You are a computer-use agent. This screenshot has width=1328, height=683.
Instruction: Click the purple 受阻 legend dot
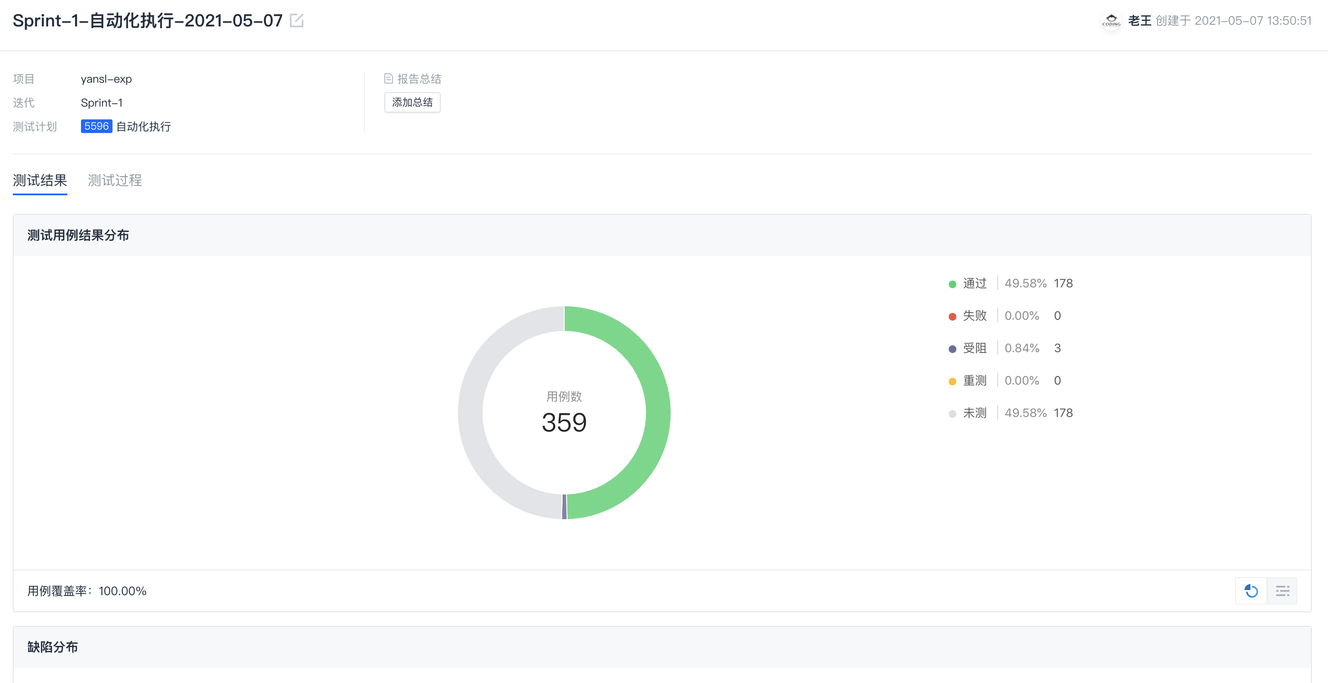click(952, 349)
